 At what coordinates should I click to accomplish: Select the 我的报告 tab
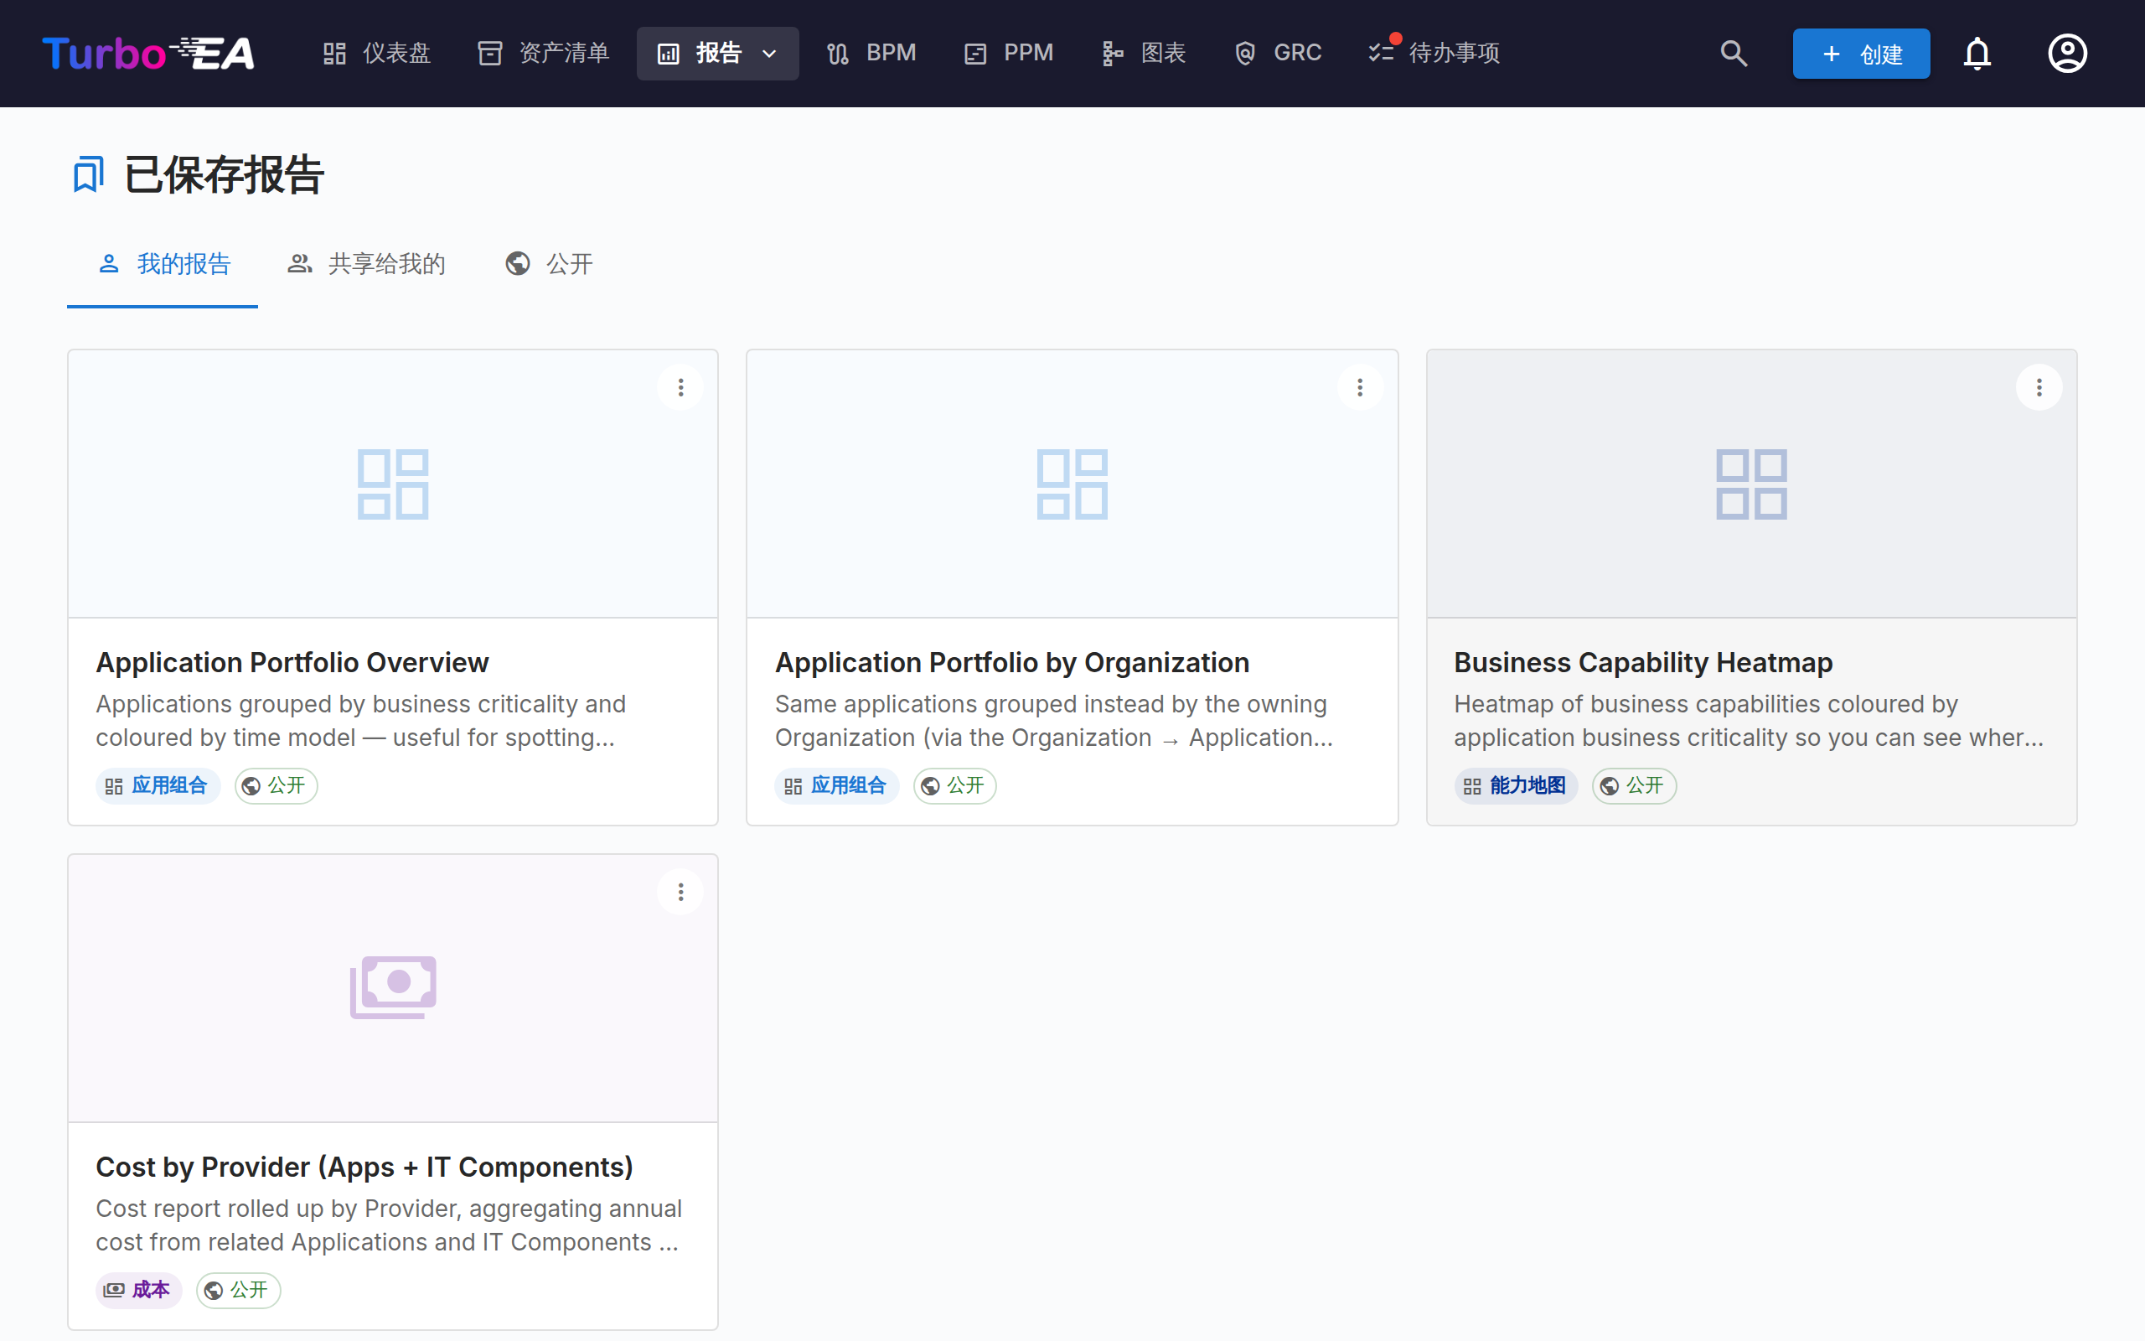[x=163, y=264]
